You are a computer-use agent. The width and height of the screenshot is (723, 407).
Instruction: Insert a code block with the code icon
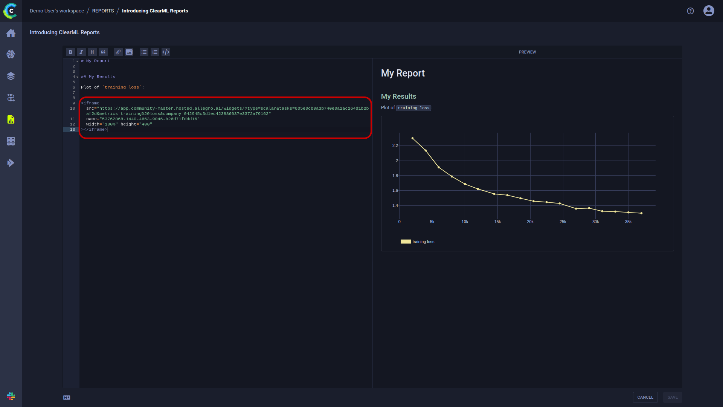pyautogui.click(x=166, y=52)
